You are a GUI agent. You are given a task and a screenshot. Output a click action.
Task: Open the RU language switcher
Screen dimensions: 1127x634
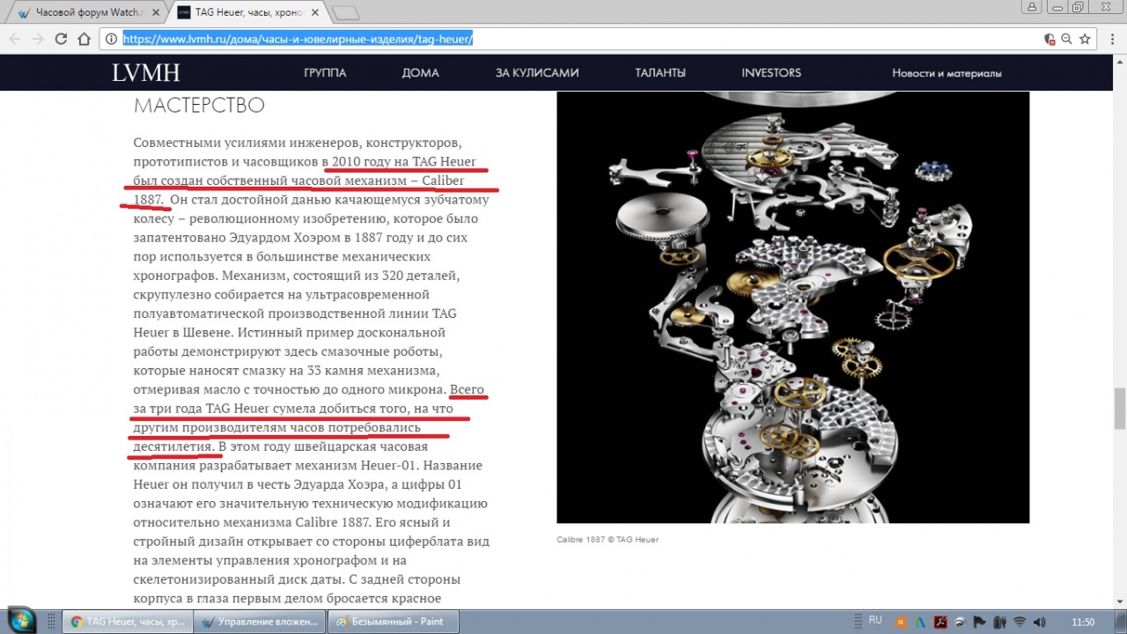click(875, 621)
